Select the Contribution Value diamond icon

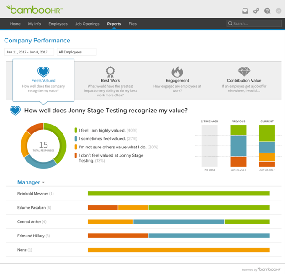click(x=244, y=72)
